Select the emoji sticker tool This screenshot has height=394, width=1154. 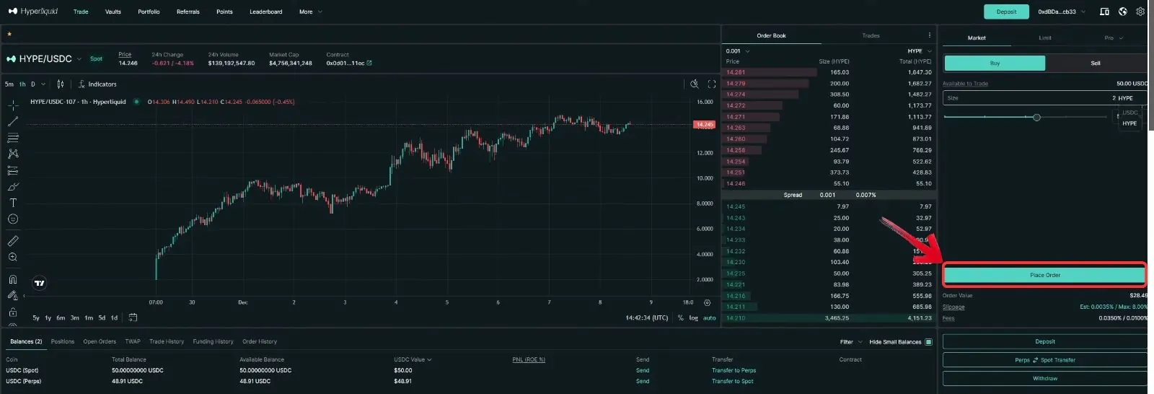[13, 219]
